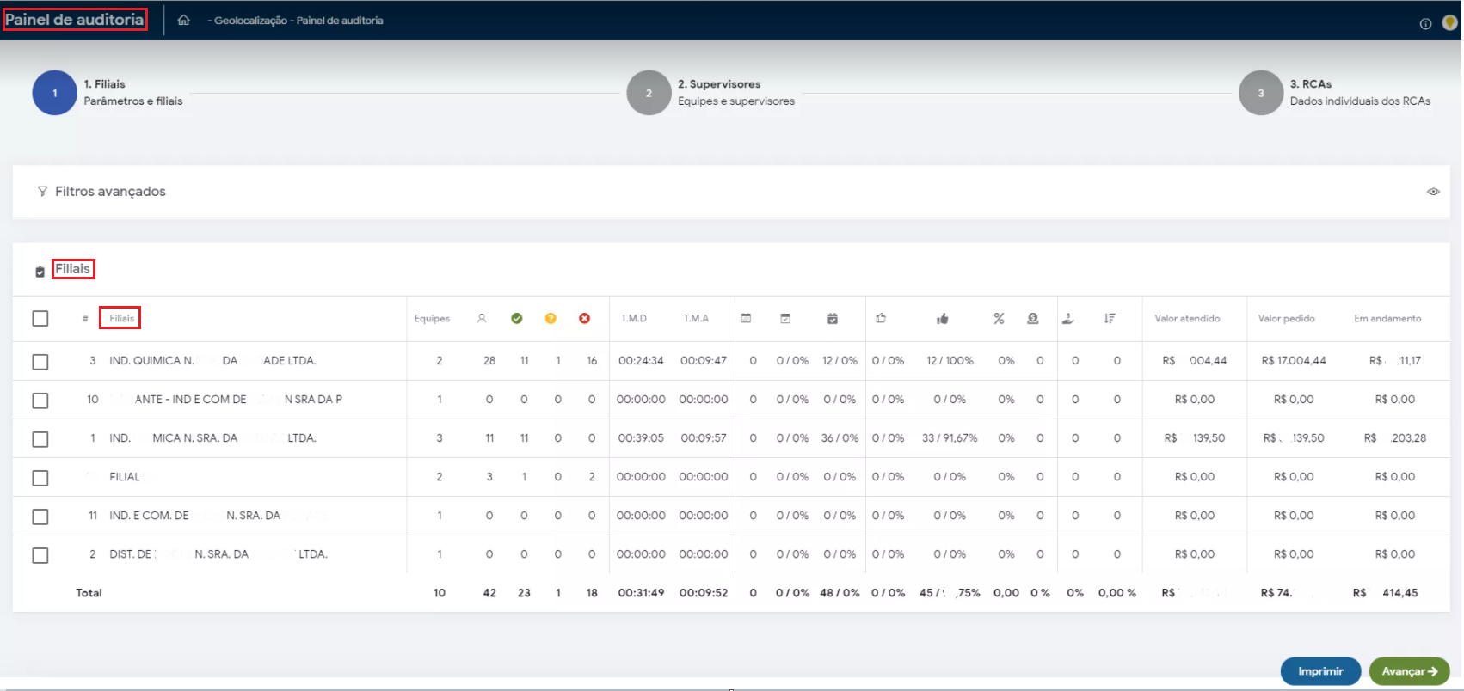This screenshot has width=1464, height=691.
Task: Toggle filter visibility with the eye icon
Action: [x=1433, y=192]
